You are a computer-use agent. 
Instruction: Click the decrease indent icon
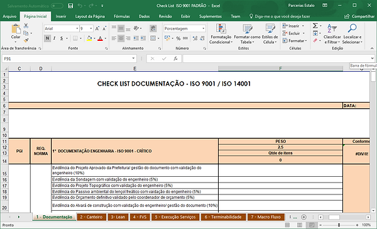click(136, 38)
